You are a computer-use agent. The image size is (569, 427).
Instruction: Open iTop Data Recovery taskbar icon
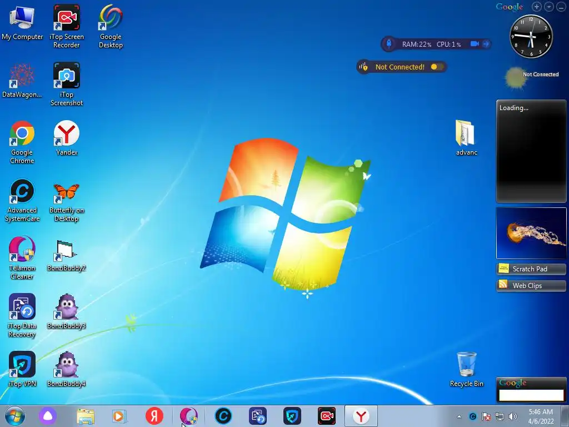258,416
